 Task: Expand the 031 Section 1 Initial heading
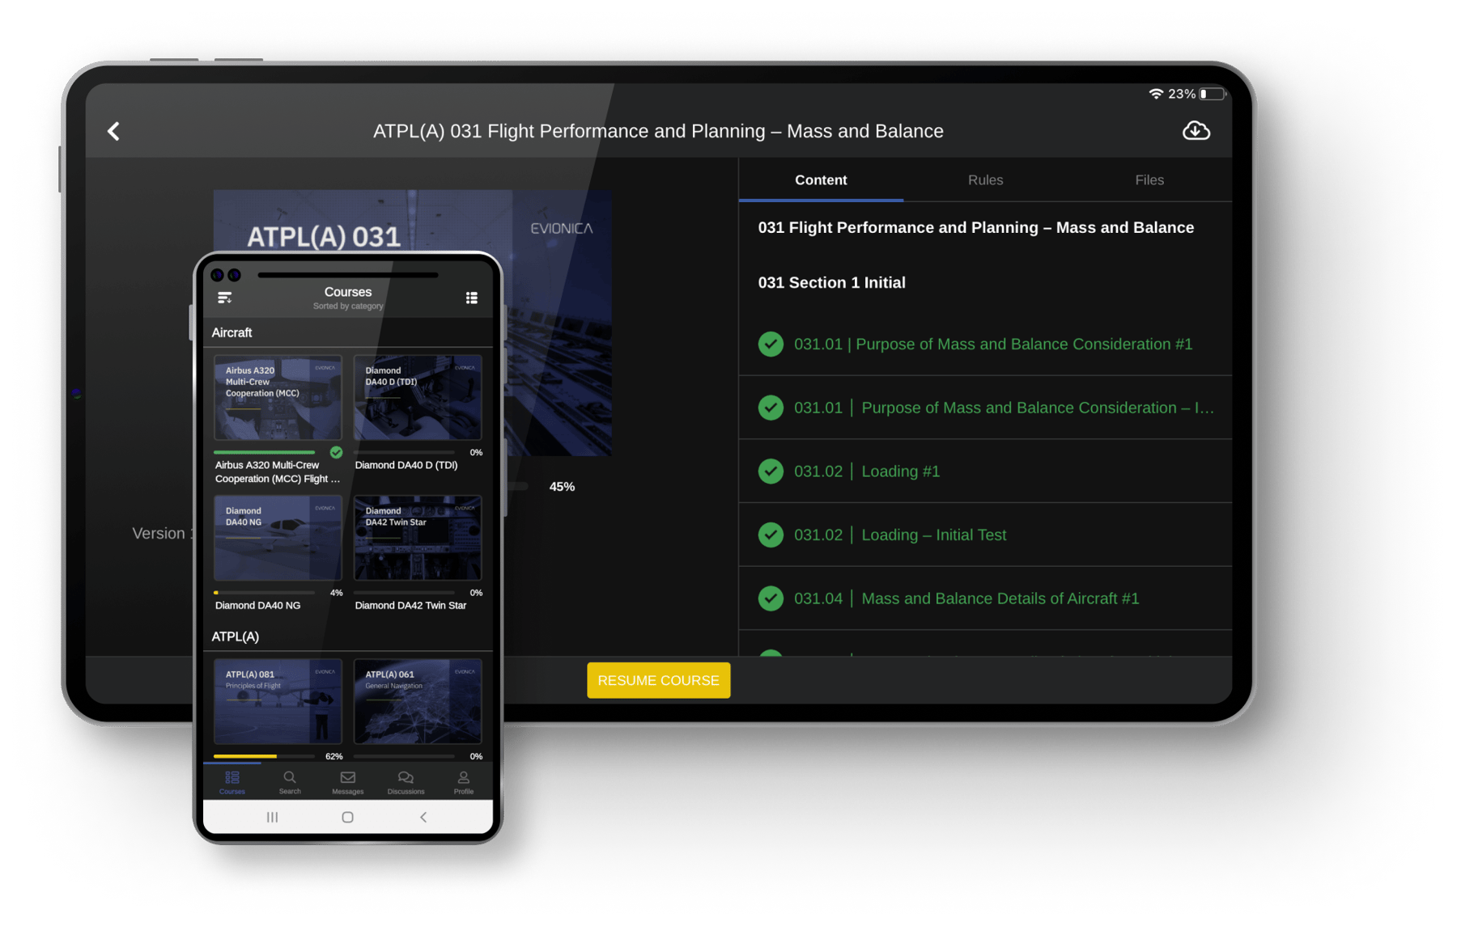pos(831,283)
